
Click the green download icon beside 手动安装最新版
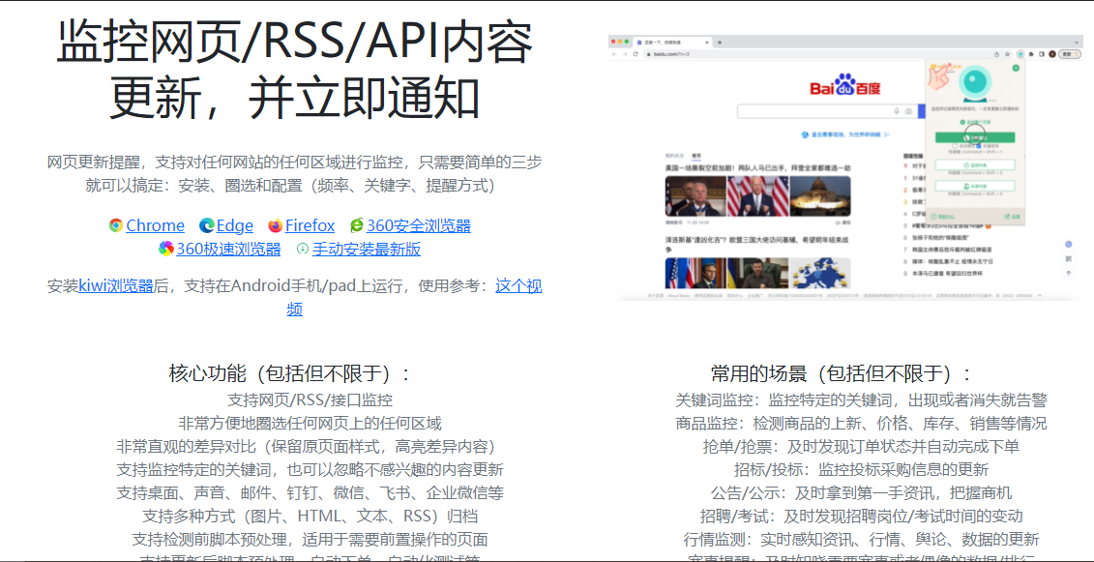302,249
